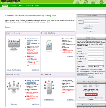
Task: Open the Services tab
Action: point(14,6)
